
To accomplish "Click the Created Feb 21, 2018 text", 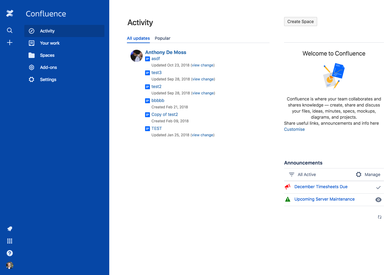I will 170,107.
